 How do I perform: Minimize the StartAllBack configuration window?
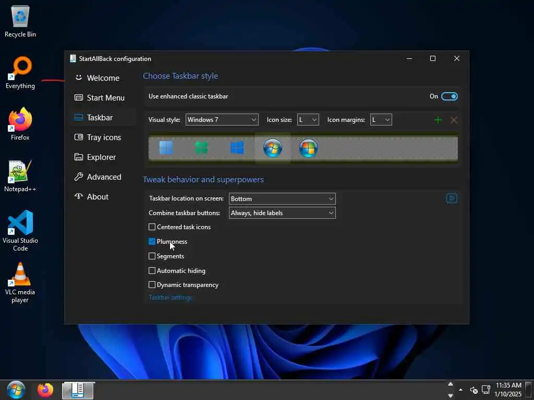click(x=409, y=58)
